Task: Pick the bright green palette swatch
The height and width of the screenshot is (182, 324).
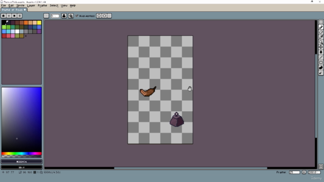Action: point(4,27)
